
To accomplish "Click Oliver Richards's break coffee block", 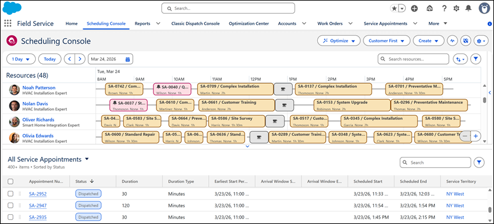I will coord(275,121).
